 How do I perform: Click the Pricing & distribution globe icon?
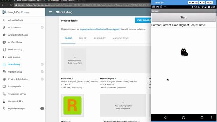pos(4,79)
